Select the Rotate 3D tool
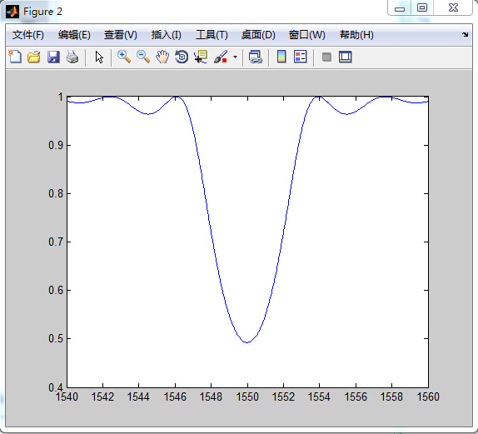Viewport: 478px width, 434px height. click(x=182, y=57)
